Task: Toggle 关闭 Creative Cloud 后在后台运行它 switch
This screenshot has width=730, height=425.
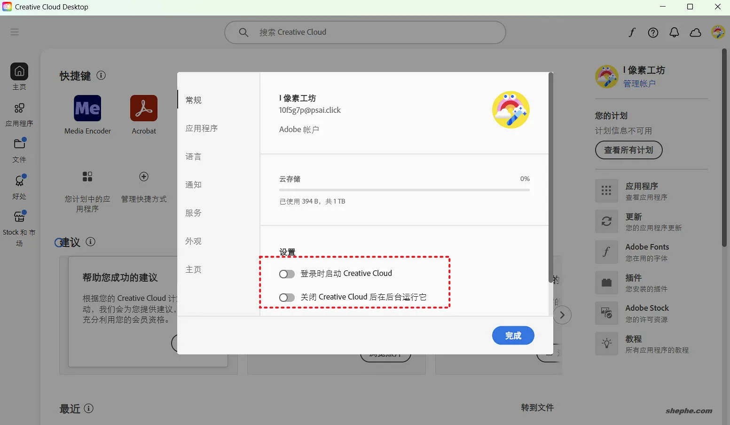Action: [x=287, y=298]
